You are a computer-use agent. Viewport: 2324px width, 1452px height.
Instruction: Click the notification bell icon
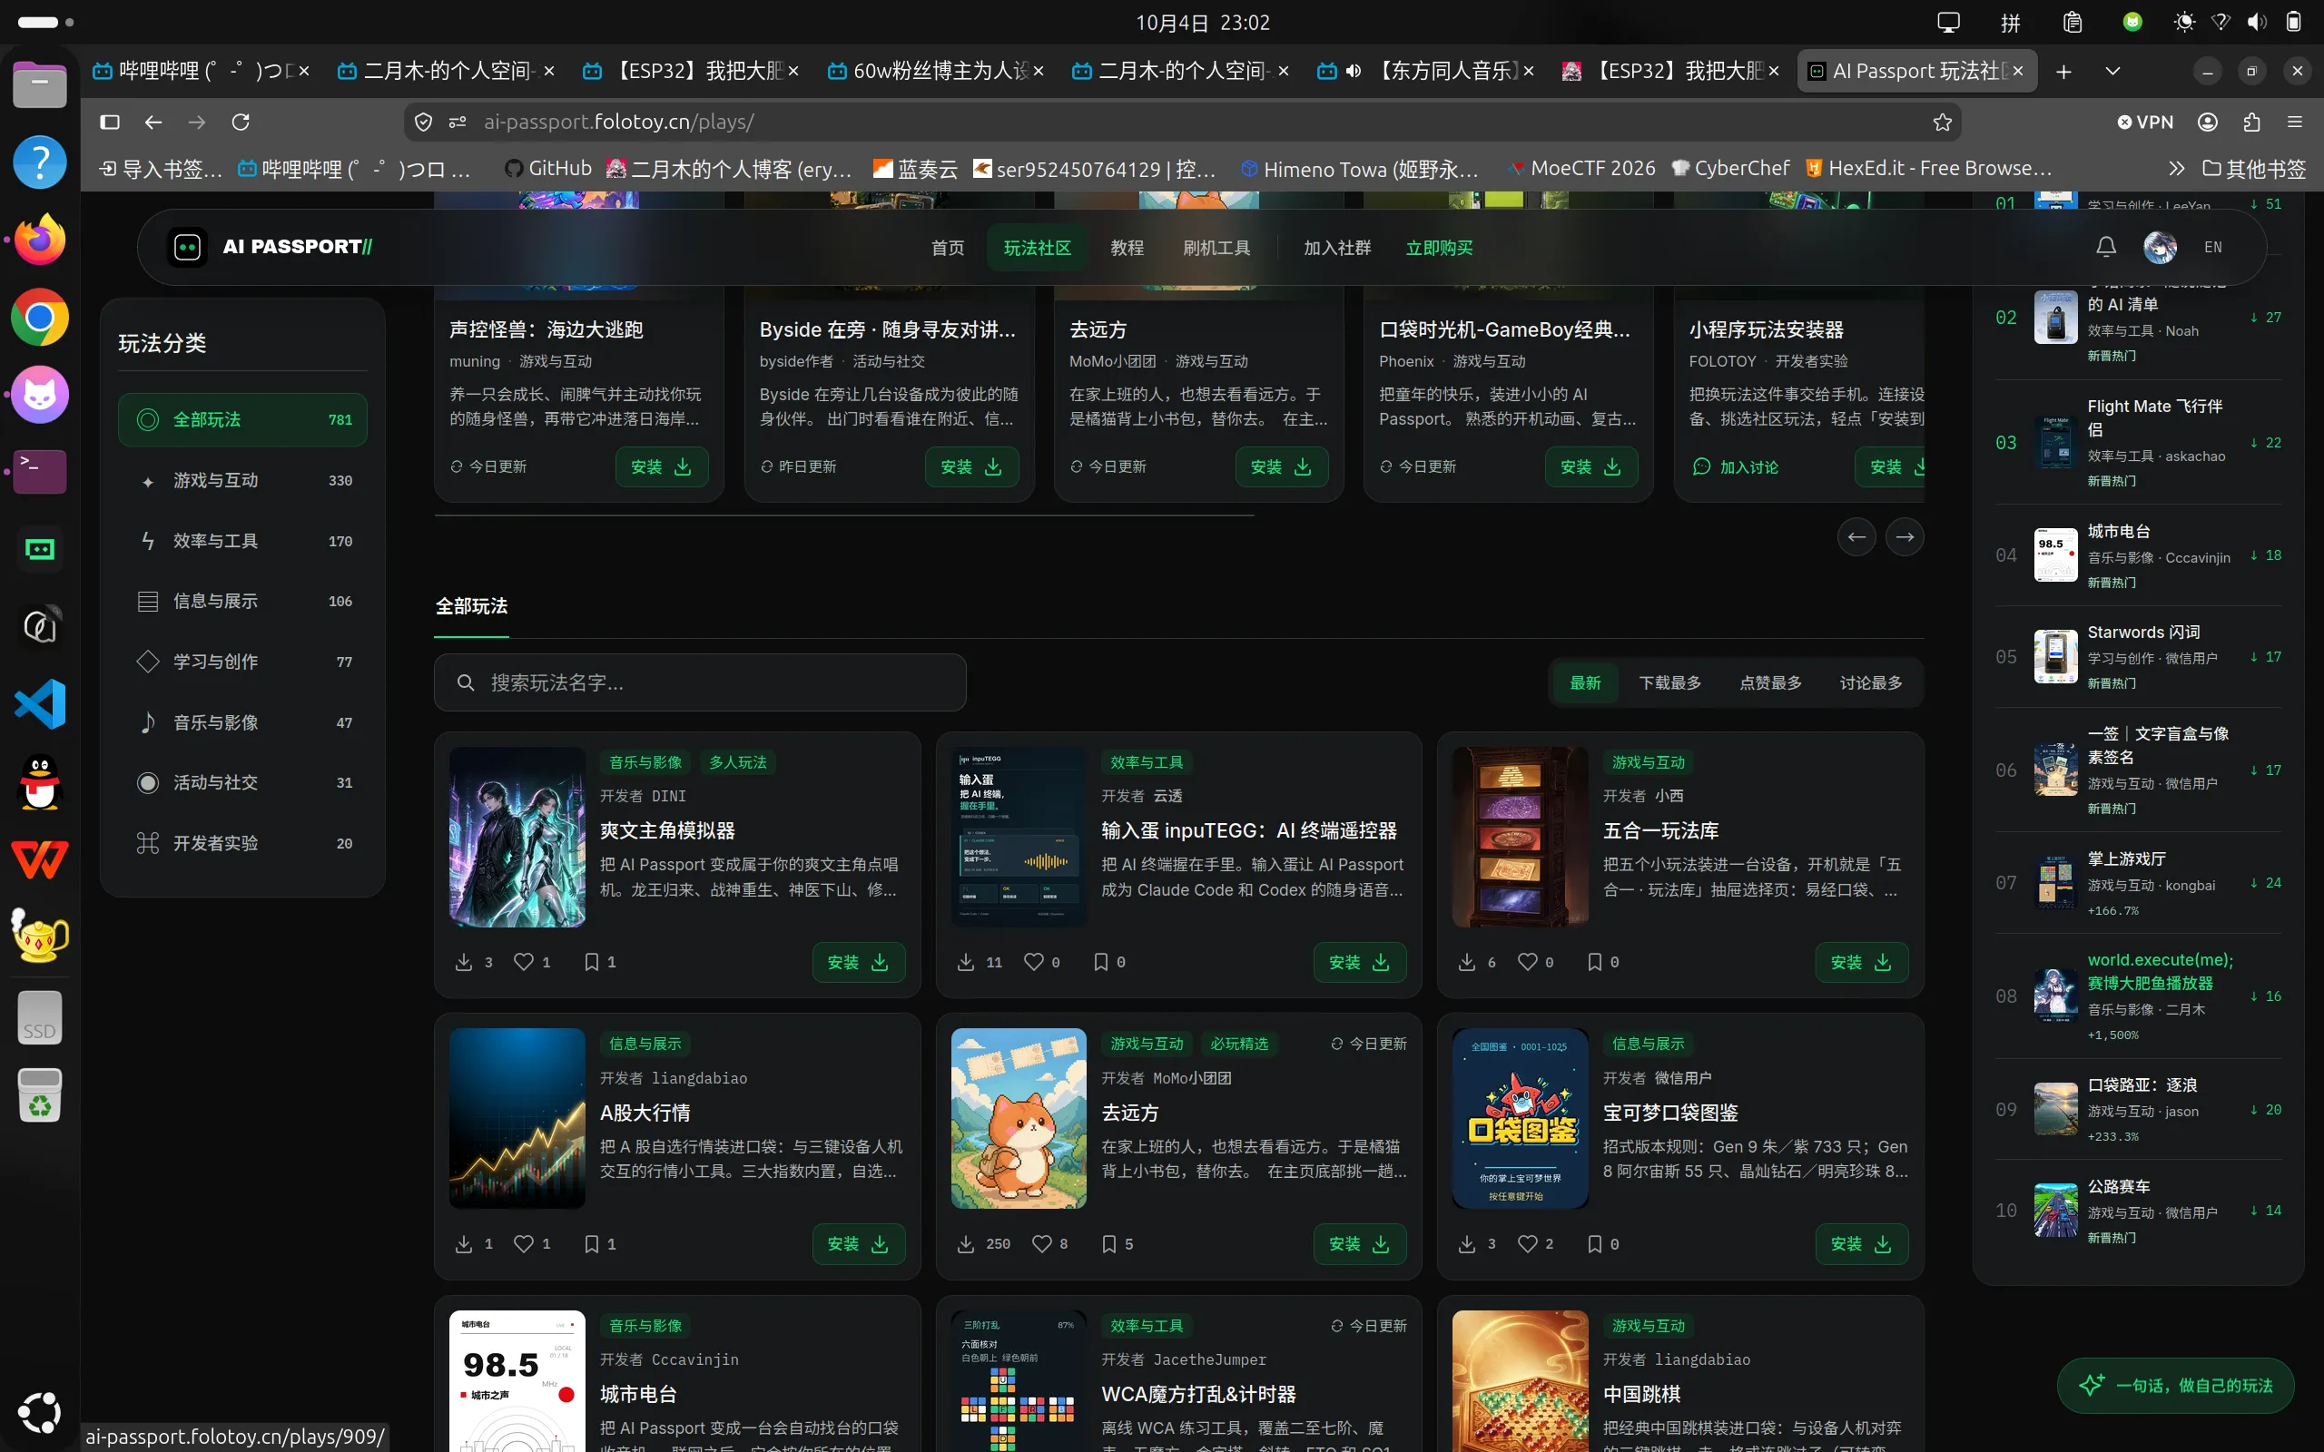[x=2105, y=247]
